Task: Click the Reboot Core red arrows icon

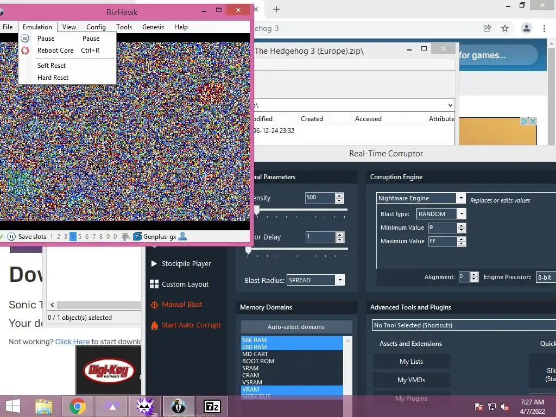Action: click(x=25, y=50)
